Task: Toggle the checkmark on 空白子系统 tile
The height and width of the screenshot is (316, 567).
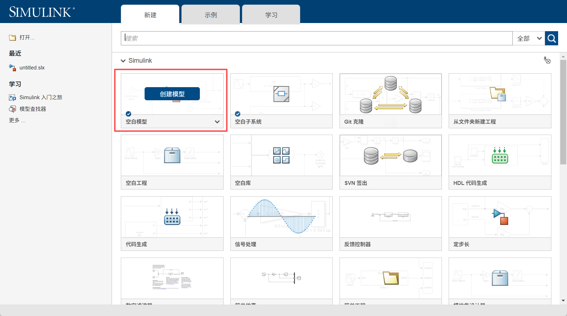Action: point(238,114)
